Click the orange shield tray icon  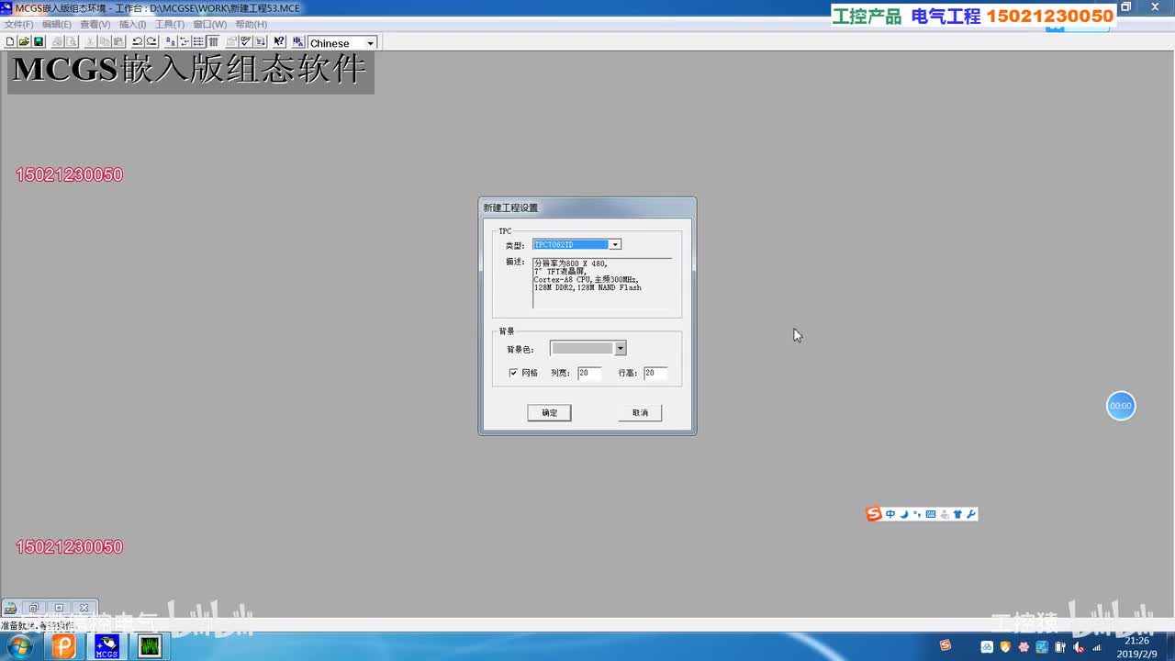(1005, 647)
